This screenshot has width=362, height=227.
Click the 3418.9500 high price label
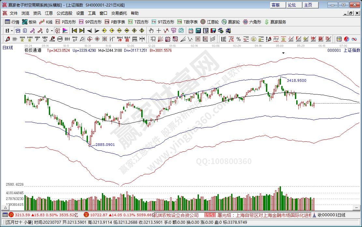[x=296, y=80]
